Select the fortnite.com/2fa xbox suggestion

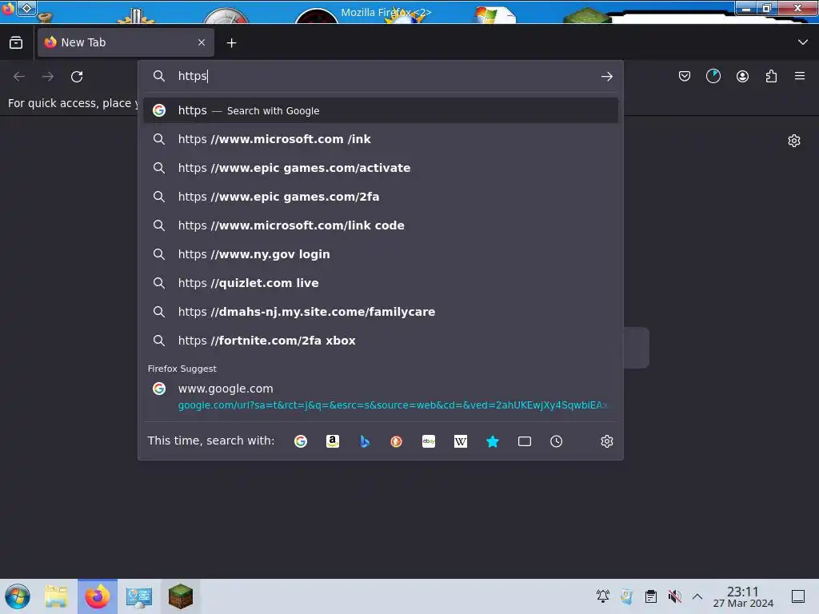381,340
